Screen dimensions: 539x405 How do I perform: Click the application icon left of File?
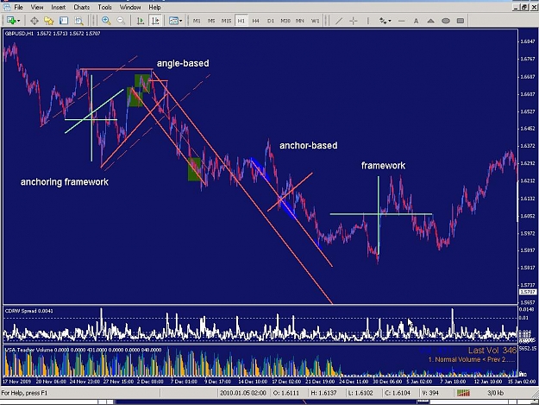[7, 7]
